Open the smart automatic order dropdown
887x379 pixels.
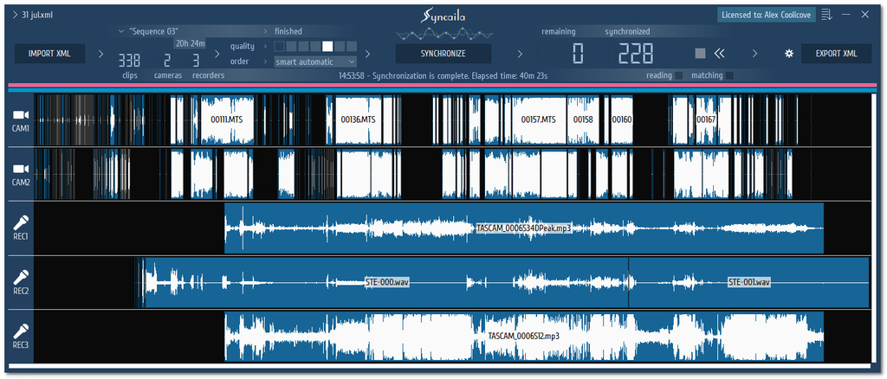(315, 62)
